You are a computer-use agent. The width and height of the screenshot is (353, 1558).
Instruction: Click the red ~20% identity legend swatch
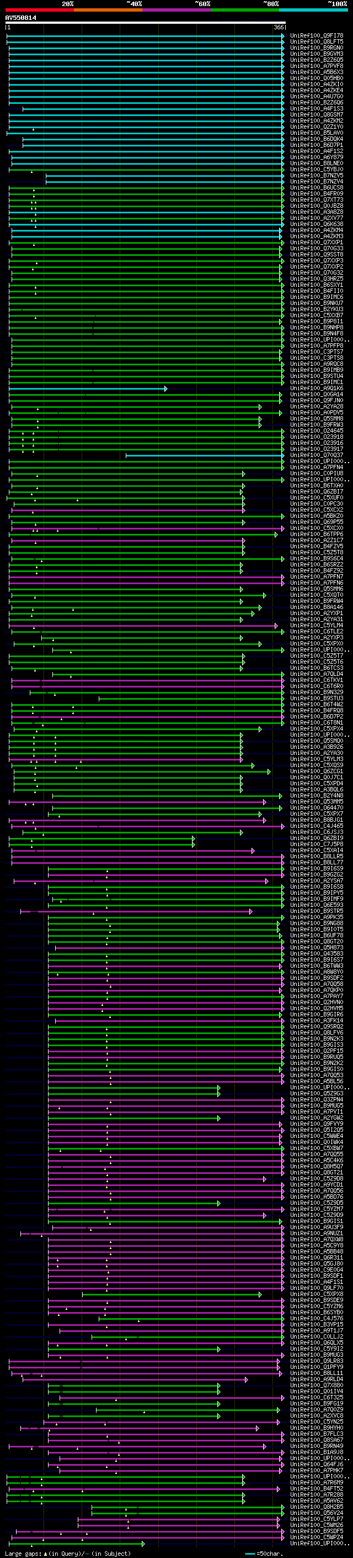pyautogui.click(x=39, y=10)
